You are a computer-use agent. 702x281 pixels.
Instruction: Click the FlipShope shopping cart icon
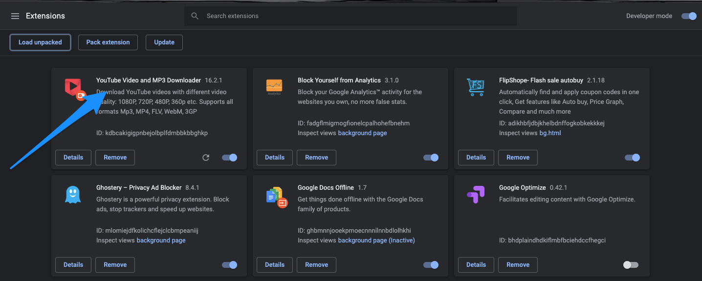coord(475,87)
